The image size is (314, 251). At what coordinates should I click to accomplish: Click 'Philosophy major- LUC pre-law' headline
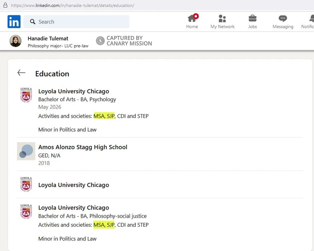pyautogui.click(x=58, y=46)
